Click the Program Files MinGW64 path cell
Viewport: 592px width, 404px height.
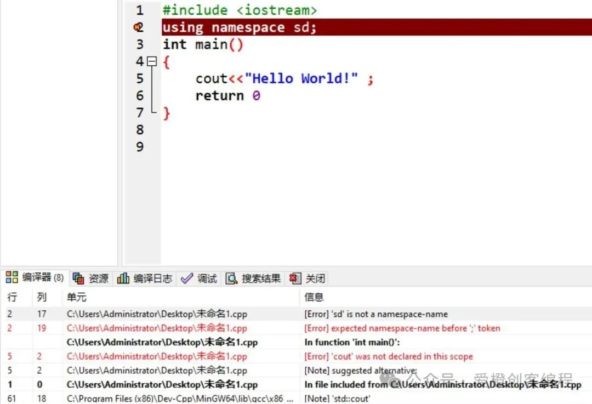(180, 399)
